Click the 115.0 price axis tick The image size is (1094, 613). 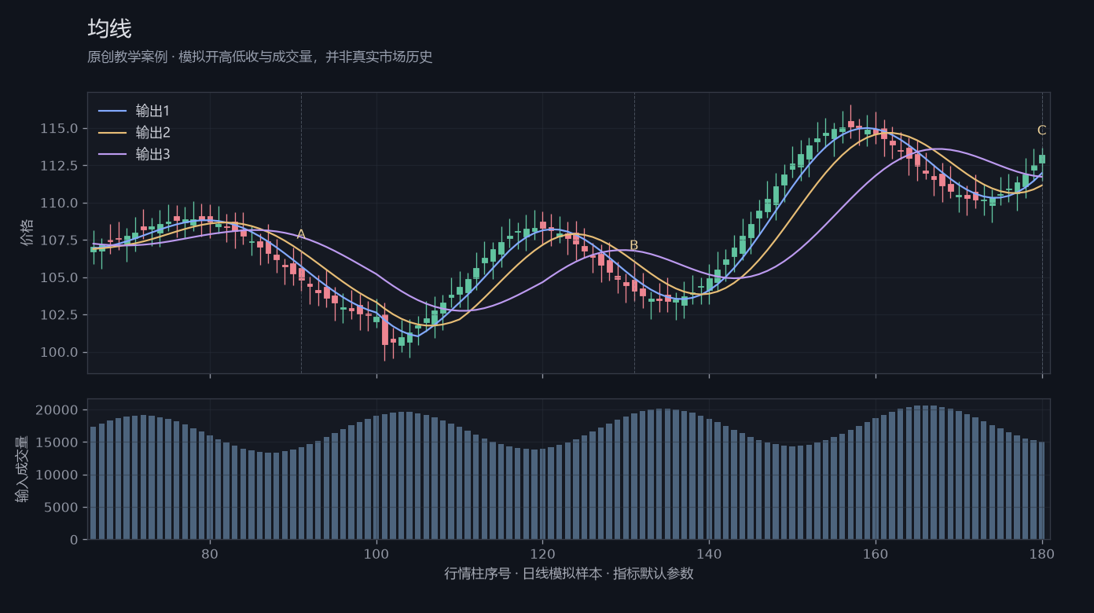(x=59, y=128)
